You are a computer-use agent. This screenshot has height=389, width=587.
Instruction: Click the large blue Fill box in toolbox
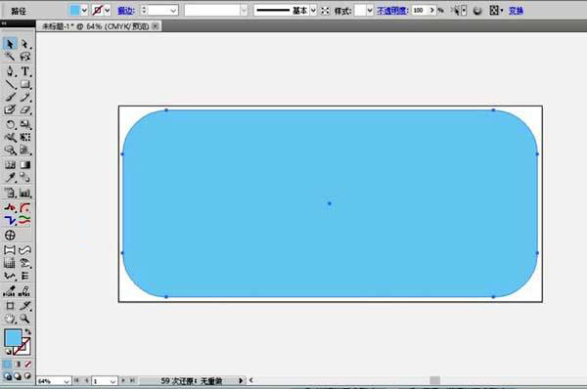13,338
